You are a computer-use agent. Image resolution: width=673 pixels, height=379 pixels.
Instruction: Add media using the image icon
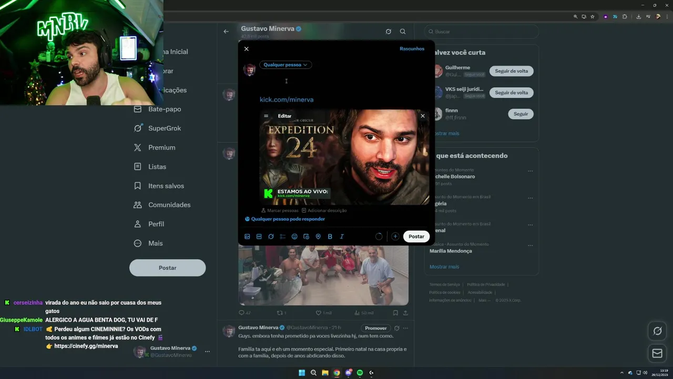[247, 237]
